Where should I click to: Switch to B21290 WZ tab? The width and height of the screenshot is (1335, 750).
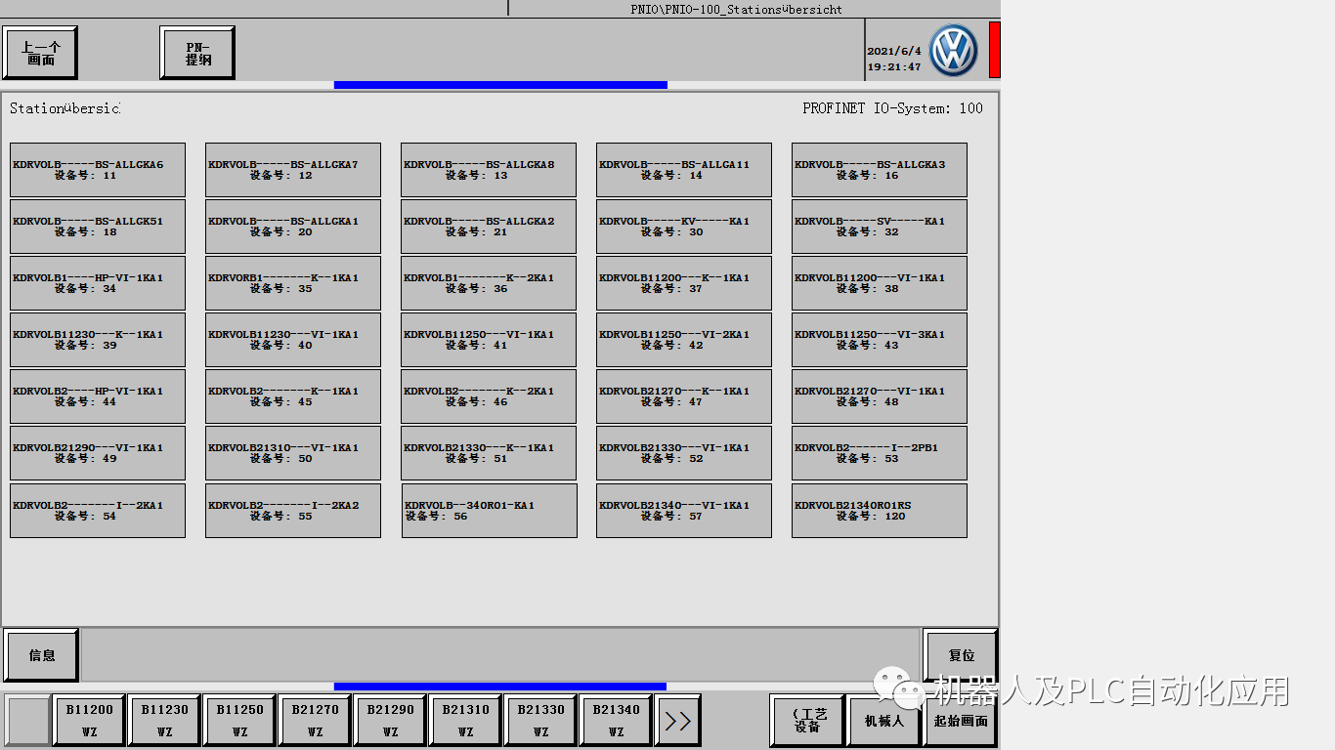click(x=390, y=721)
